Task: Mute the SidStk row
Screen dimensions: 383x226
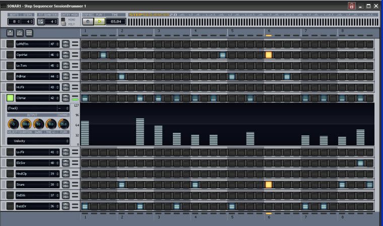Action: tap(66, 194)
